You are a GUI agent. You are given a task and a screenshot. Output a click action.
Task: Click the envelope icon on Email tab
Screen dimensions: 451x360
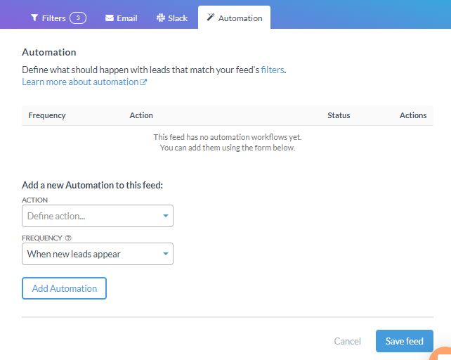tap(110, 18)
